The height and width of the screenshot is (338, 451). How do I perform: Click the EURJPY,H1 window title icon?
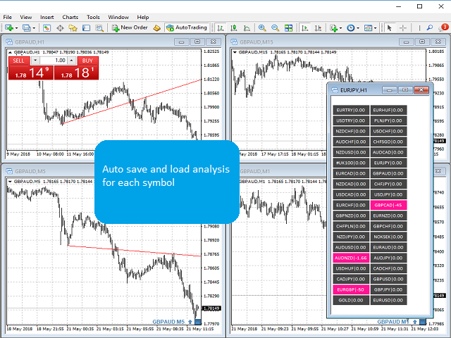pyautogui.click(x=335, y=90)
